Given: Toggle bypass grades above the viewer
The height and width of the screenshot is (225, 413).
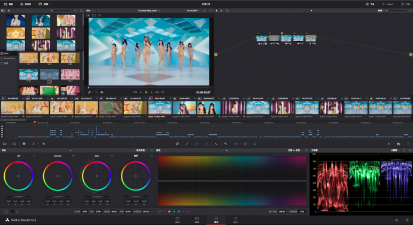Looking at the screenshot, I should [x=227, y=11].
